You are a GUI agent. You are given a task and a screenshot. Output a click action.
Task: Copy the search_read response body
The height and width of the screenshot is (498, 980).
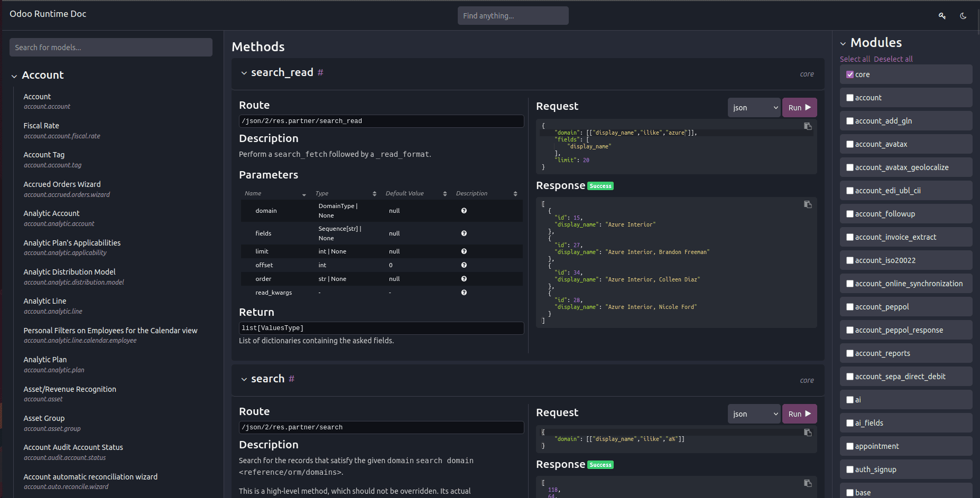(808, 204)
